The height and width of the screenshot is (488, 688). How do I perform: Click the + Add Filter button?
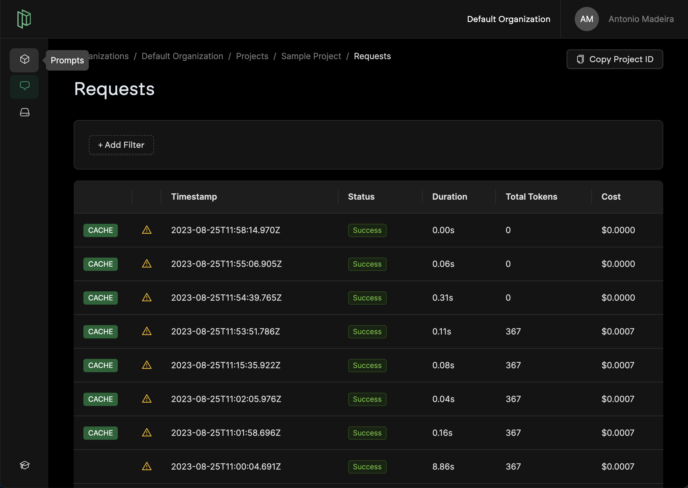121,145
